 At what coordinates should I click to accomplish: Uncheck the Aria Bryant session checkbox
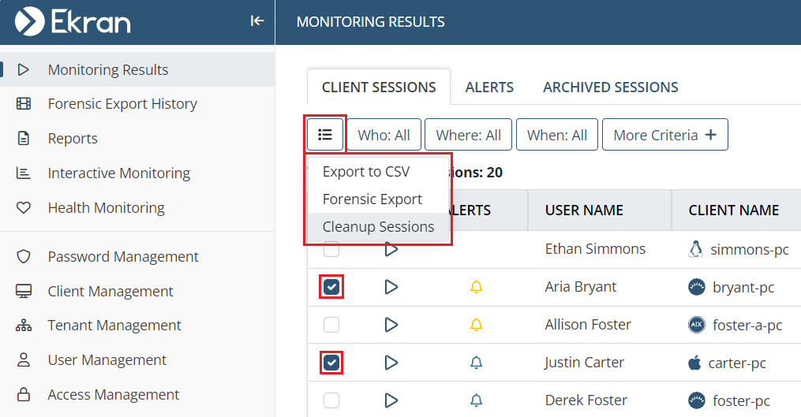click(331, 287)
